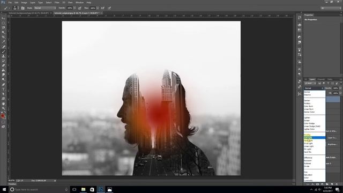This screenshot has width=343, height=193.
Task: Click the taskbar search box
Action: click(x=39, y=189)
